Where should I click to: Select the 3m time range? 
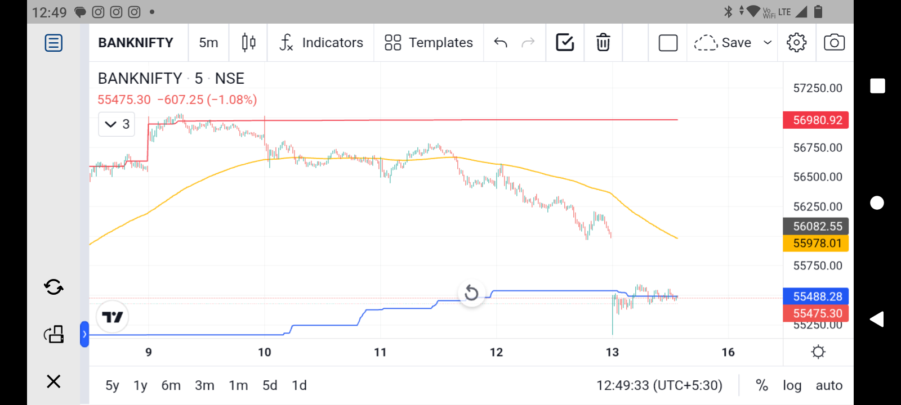tap(204, 385)
